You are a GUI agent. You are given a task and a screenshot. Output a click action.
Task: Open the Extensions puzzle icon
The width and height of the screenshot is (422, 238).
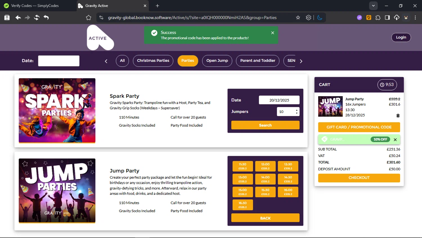(378, 17)
